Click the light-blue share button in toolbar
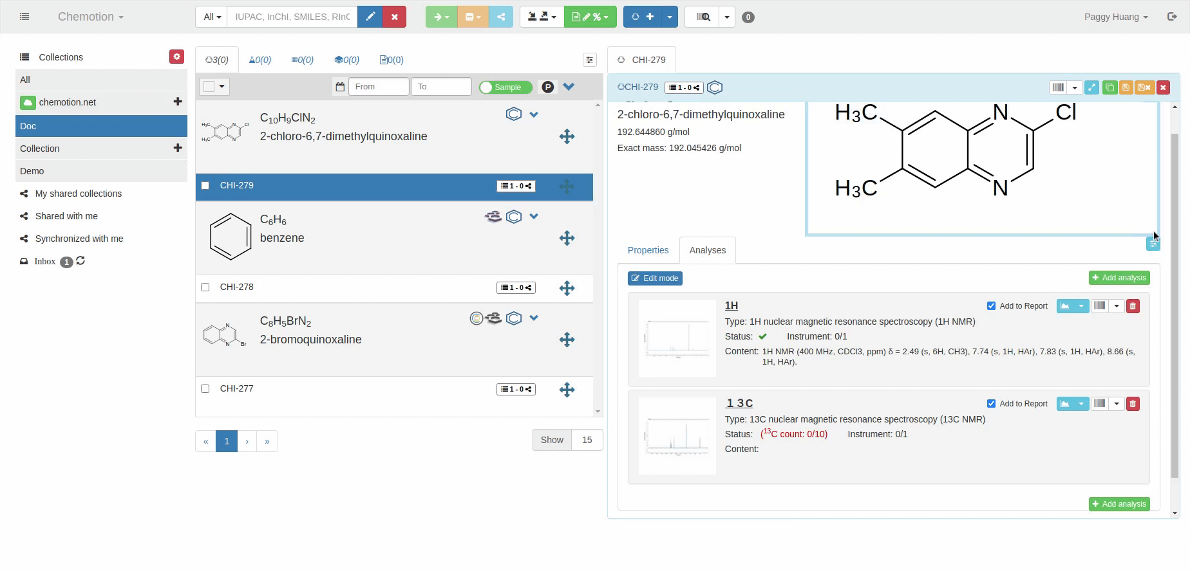This screenshot has height=571, width=1190. pos(501,17)
